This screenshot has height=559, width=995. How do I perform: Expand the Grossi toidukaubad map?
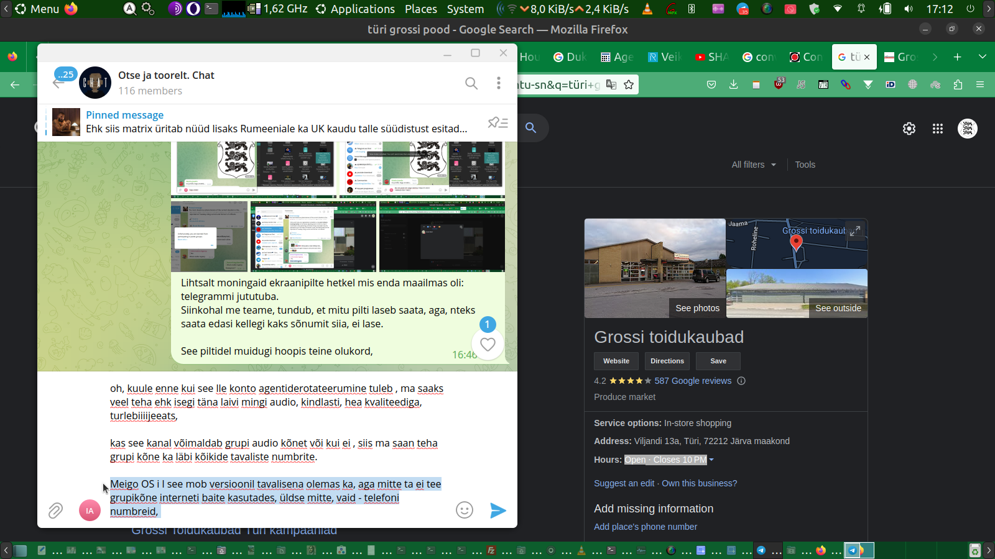856,230
